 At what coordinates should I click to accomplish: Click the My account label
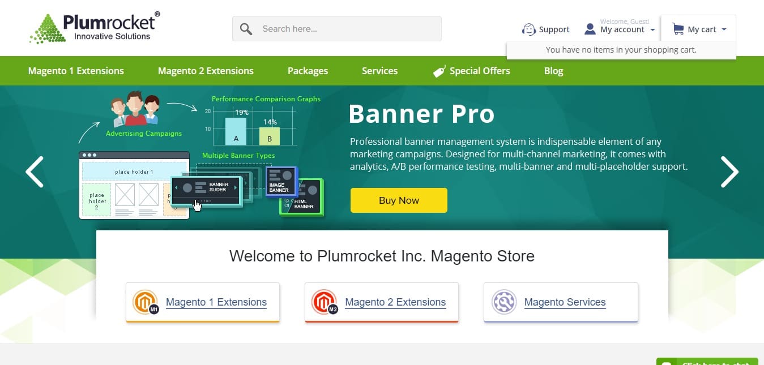pyautogui.click(x=622, y=29)
